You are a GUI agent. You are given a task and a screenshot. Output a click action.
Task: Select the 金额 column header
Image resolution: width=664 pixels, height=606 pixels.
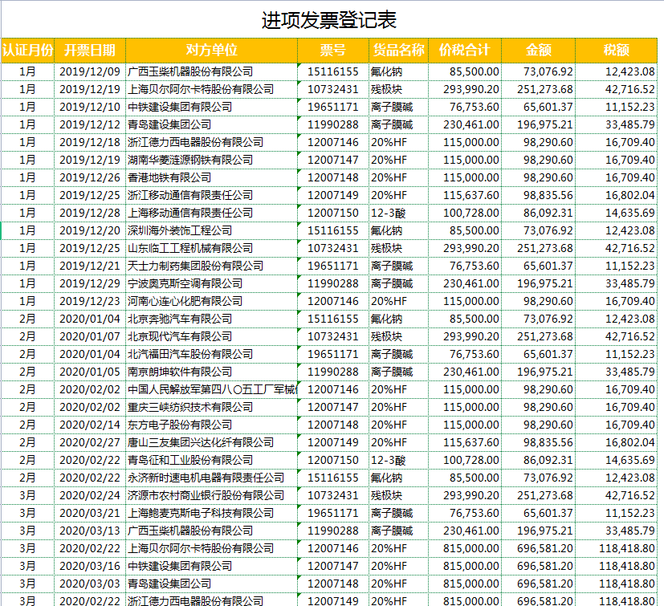[x=538, y=49]
